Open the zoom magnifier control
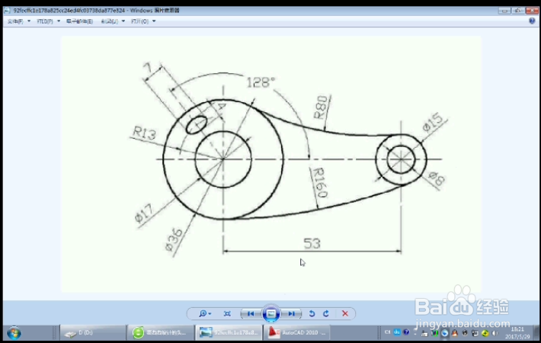The width and height of the screenshot is (541, 343). pyautogui.click(x=203, y=313)
